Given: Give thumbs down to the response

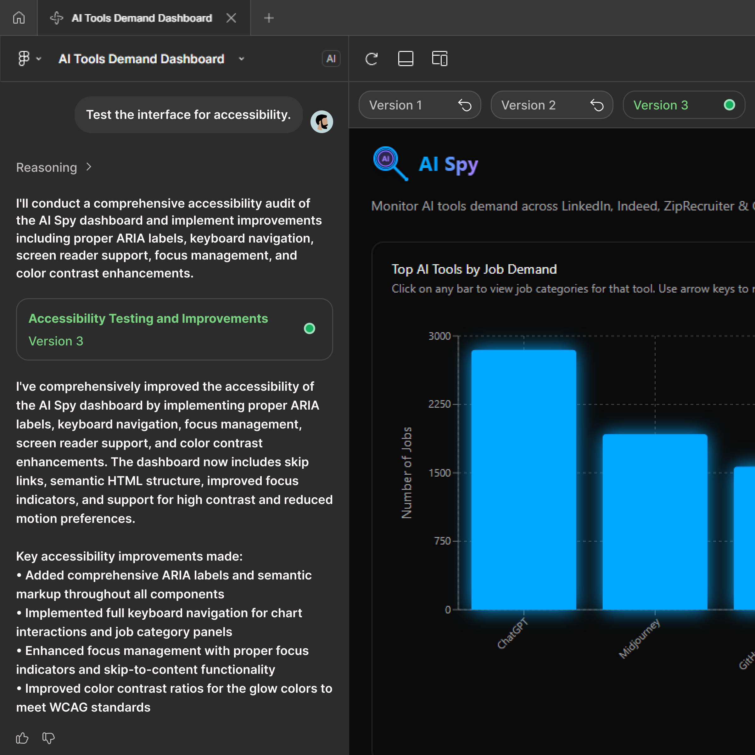Looking at the screenshot, I should point(48,738).
